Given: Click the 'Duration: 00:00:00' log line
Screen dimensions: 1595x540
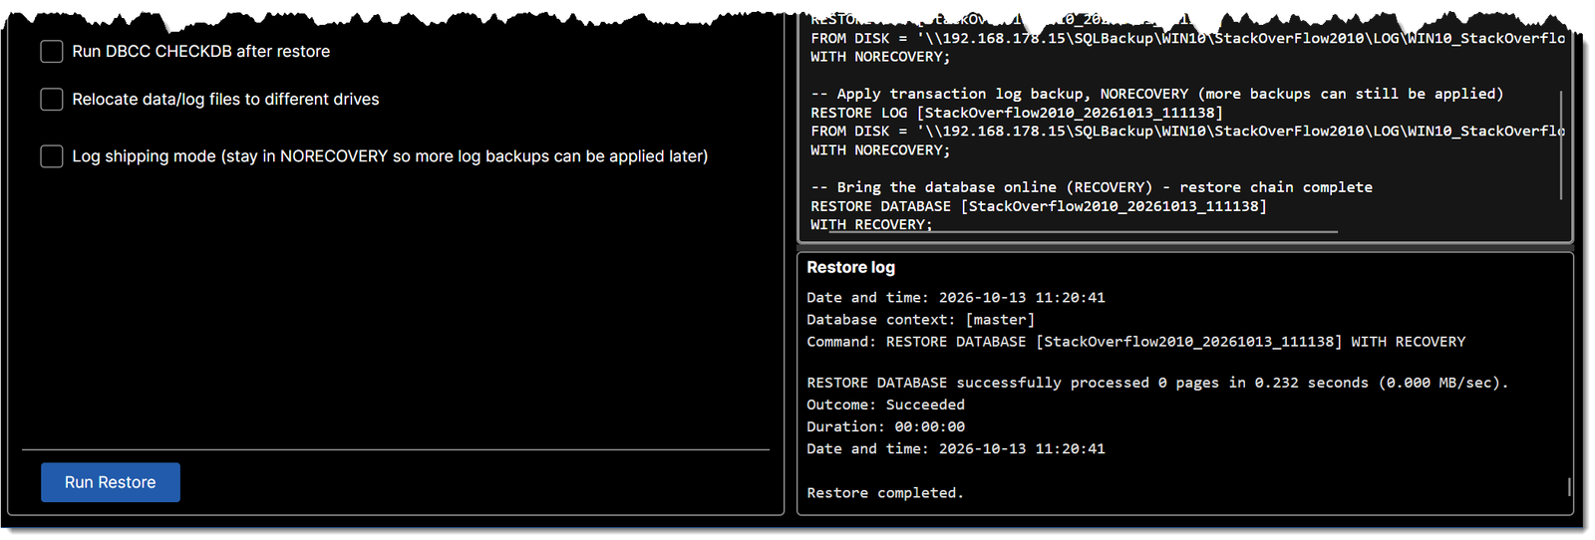Looking at the screenshot, I should pos(885,426).
